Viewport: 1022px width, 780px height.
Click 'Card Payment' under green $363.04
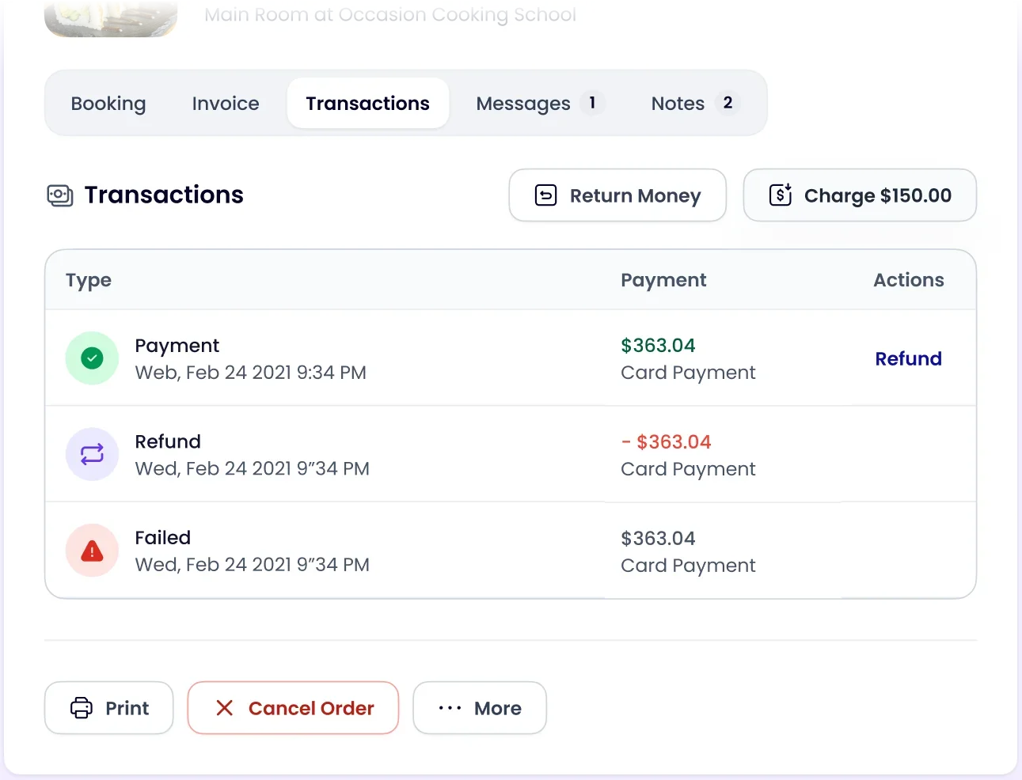pyautogui.click(x=688, y=373)
